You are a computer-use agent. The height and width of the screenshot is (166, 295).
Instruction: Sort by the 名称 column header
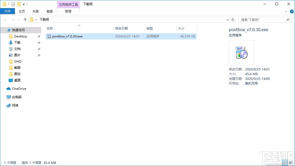(x=79, y=28)
